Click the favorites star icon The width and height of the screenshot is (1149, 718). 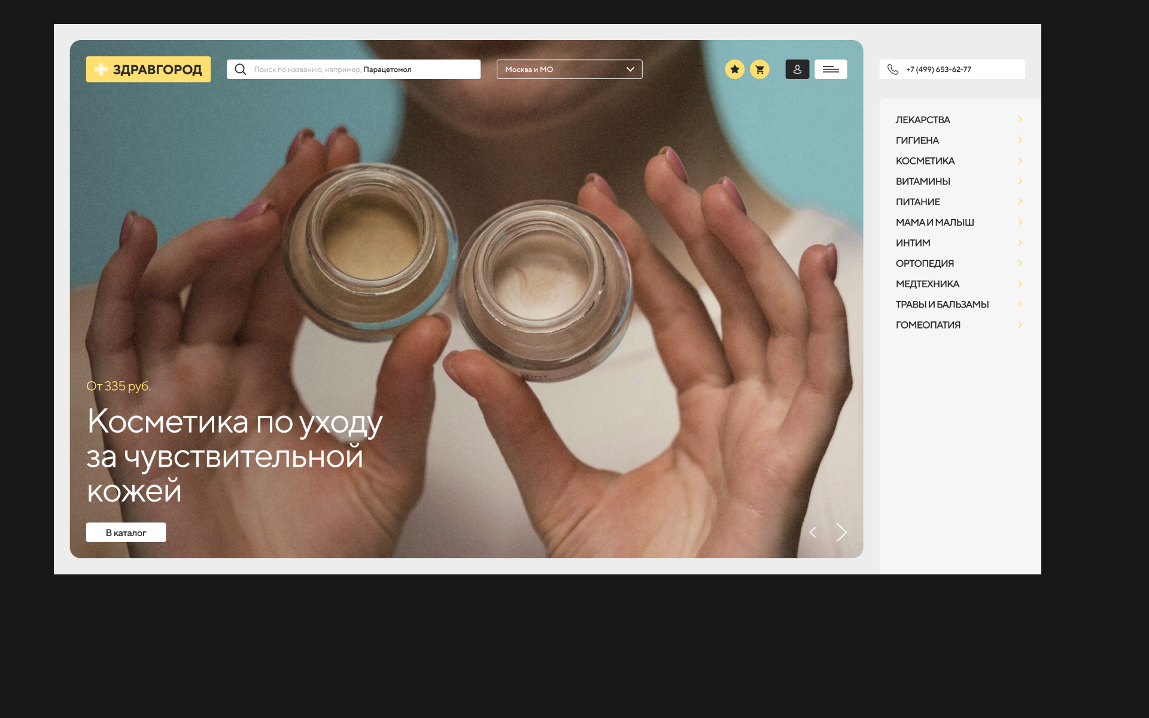[x=734, y=69]
